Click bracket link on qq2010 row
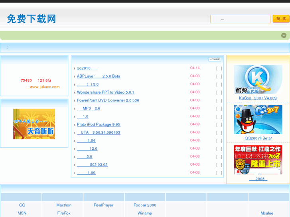 click(x=219, y=68)
